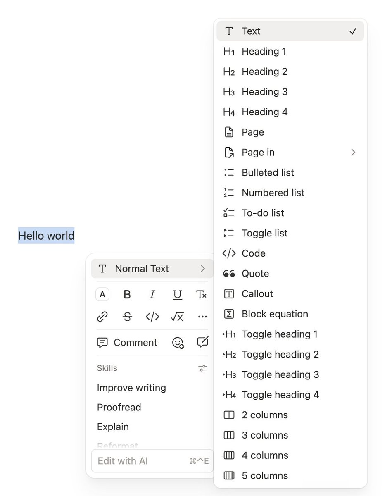Run the Explain skill

[x=113, y=427]
